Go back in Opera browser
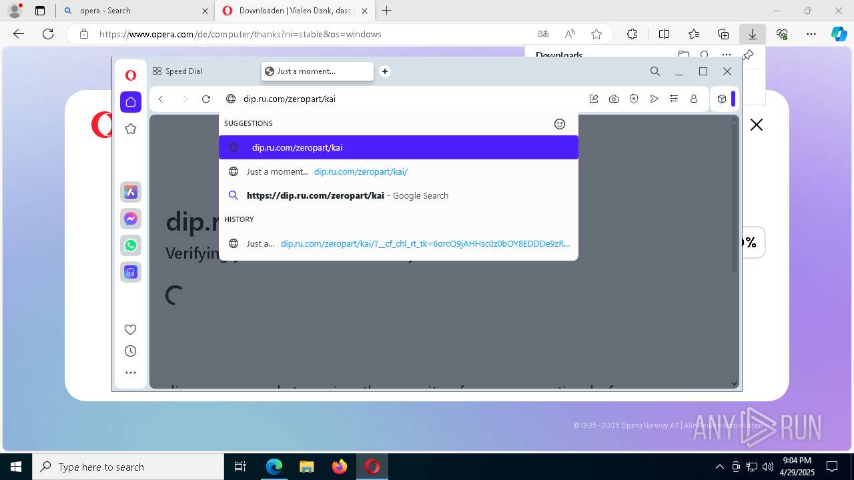854x480 pixels. [161, 99]
